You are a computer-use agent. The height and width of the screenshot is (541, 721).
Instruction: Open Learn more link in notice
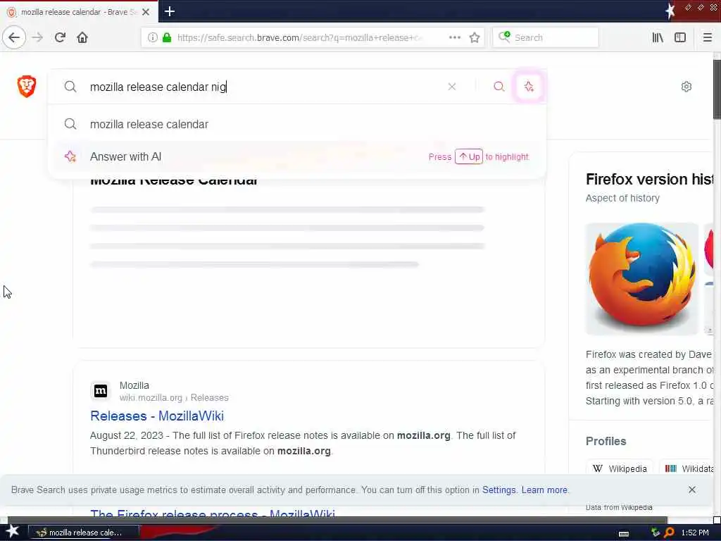click(x=544, y=490)
